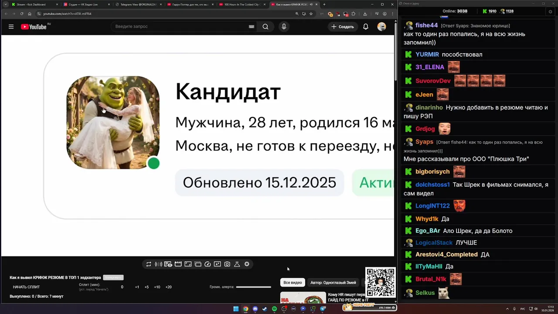Screen dimensions: 558x314
Task: Switch to 100 Hours In The Coldest City tab
Action: tap(242, 4)
